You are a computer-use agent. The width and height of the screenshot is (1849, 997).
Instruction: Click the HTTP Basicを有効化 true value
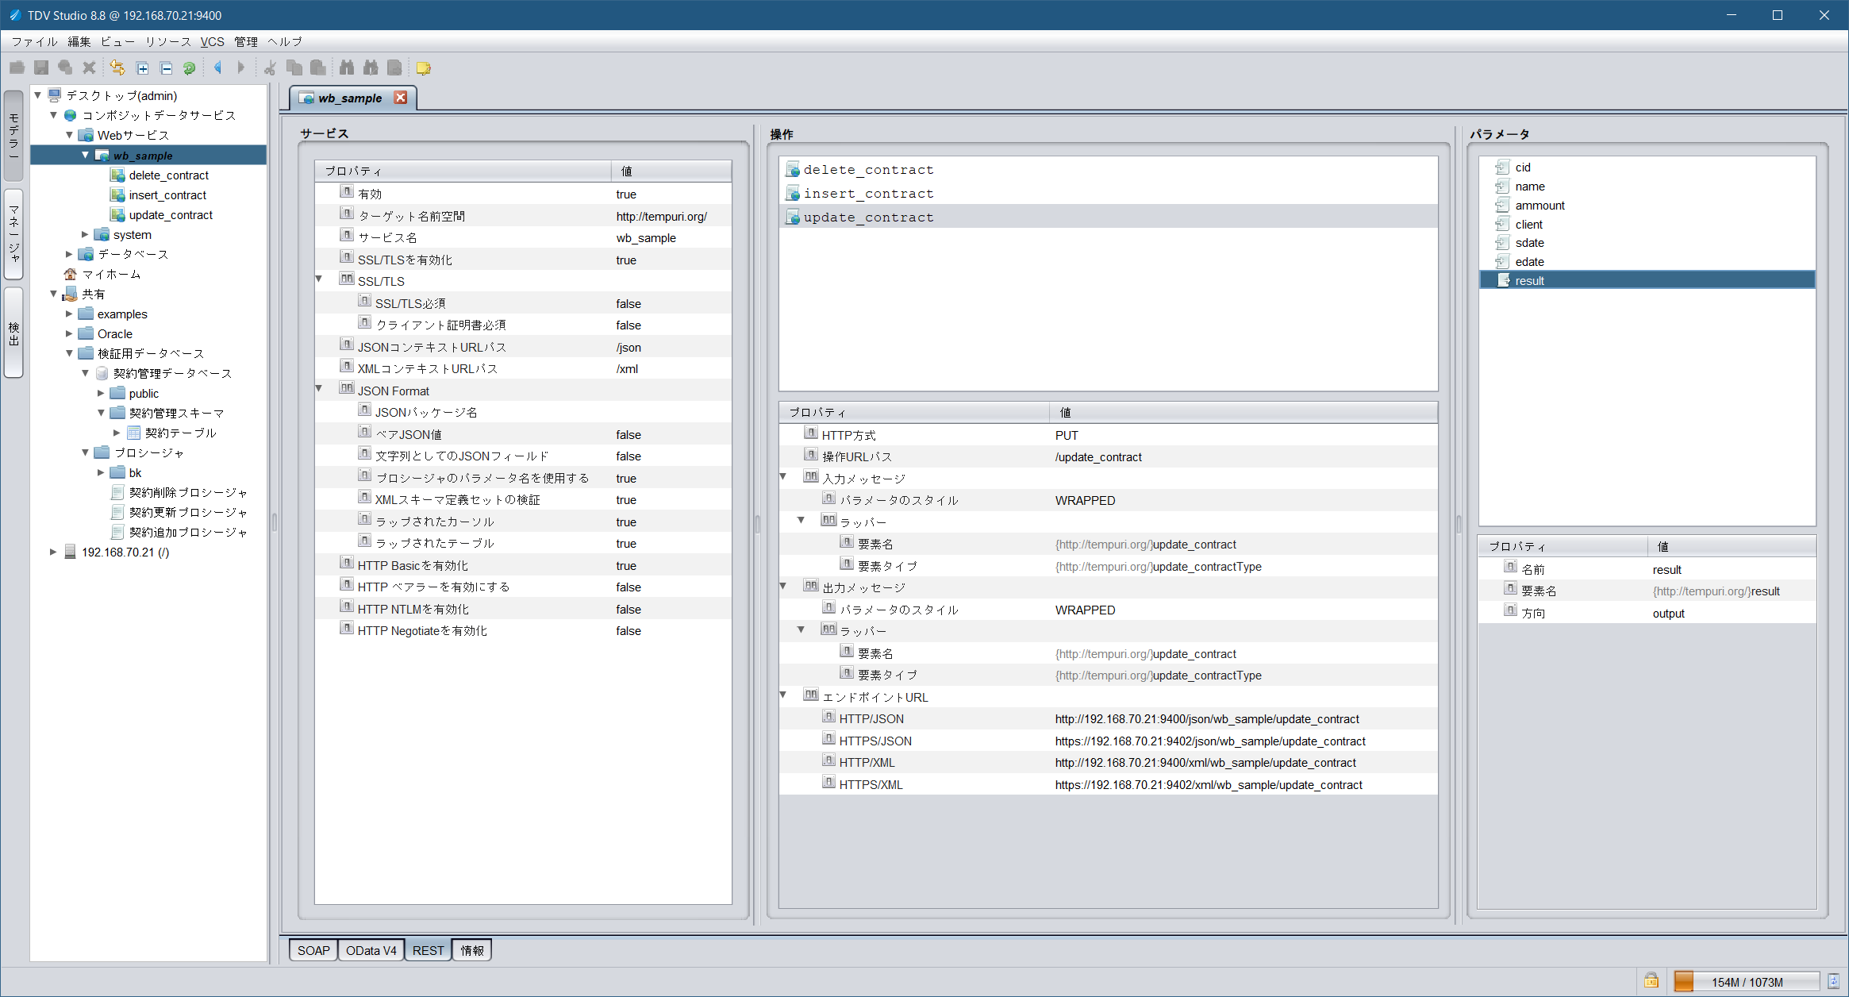[x=626, y=566]
